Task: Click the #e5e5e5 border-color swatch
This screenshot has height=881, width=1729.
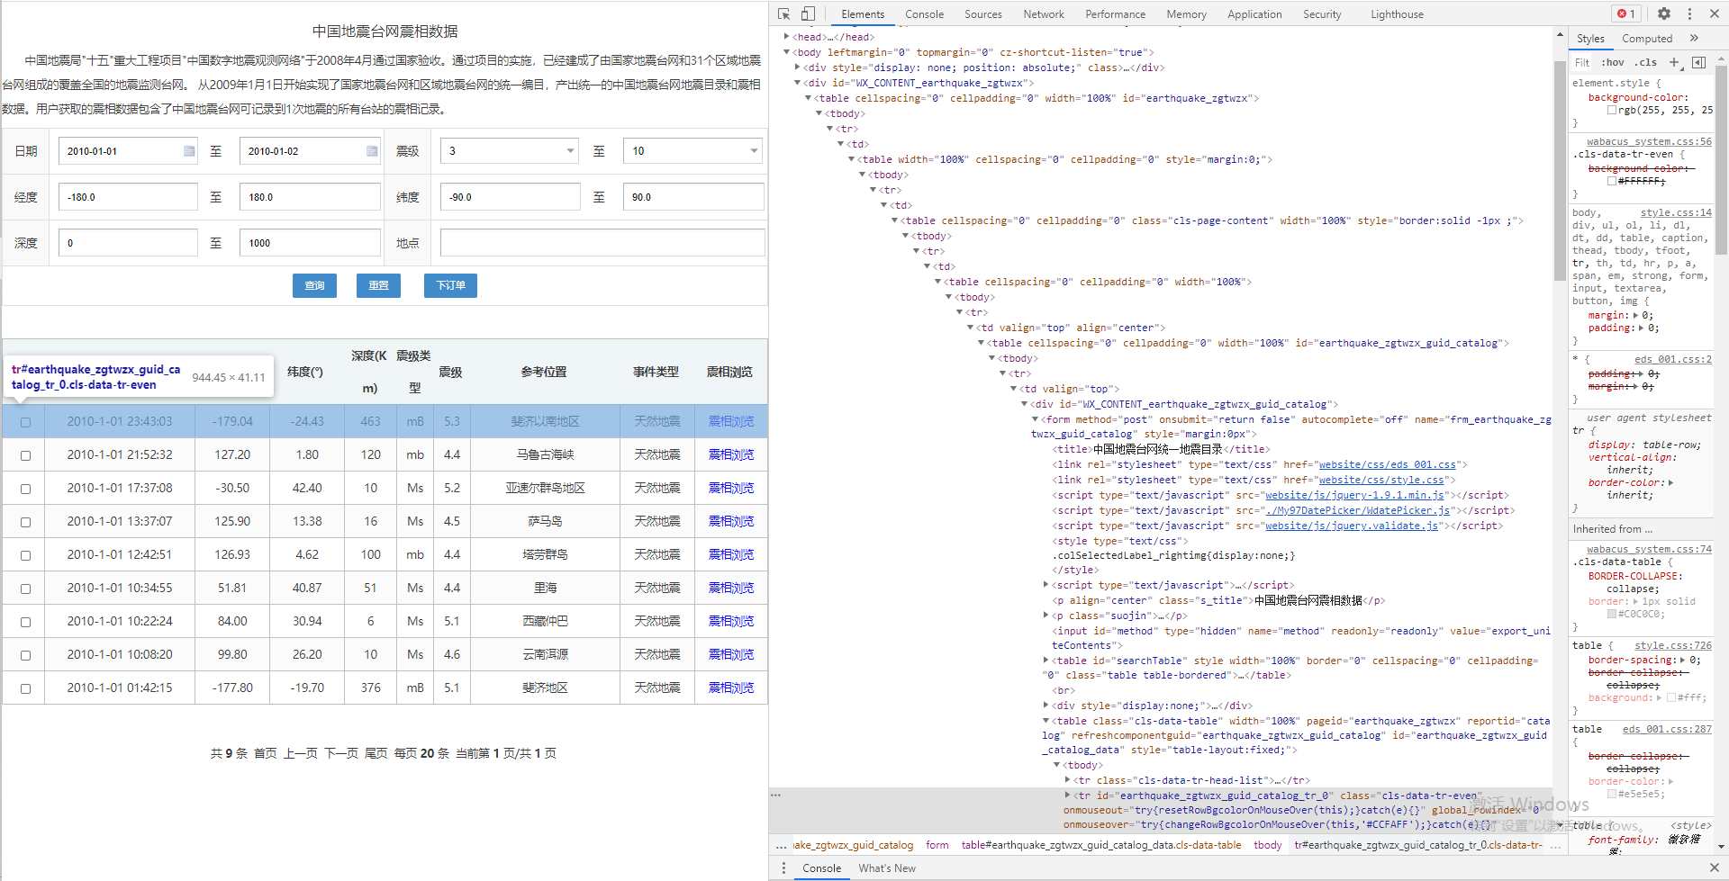Action: [1612, 794]
